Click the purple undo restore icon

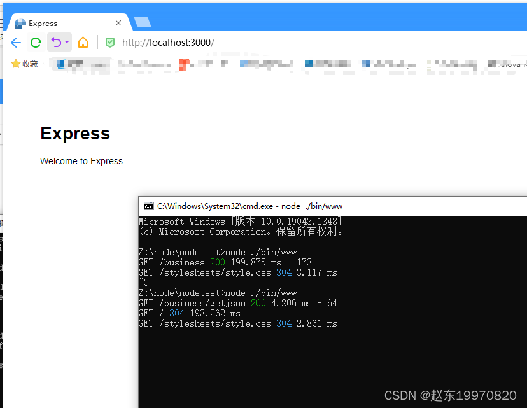coord(56,43)
